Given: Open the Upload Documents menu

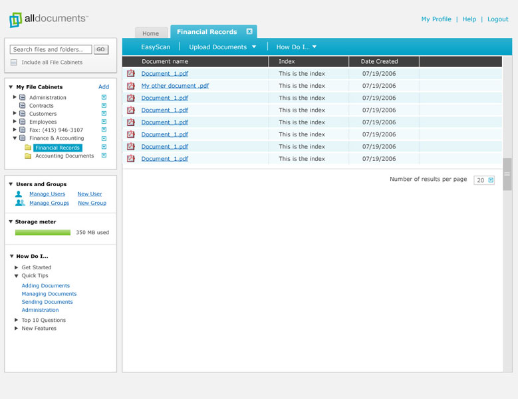Looking at the screenshot, I should [x=222, y=47].
